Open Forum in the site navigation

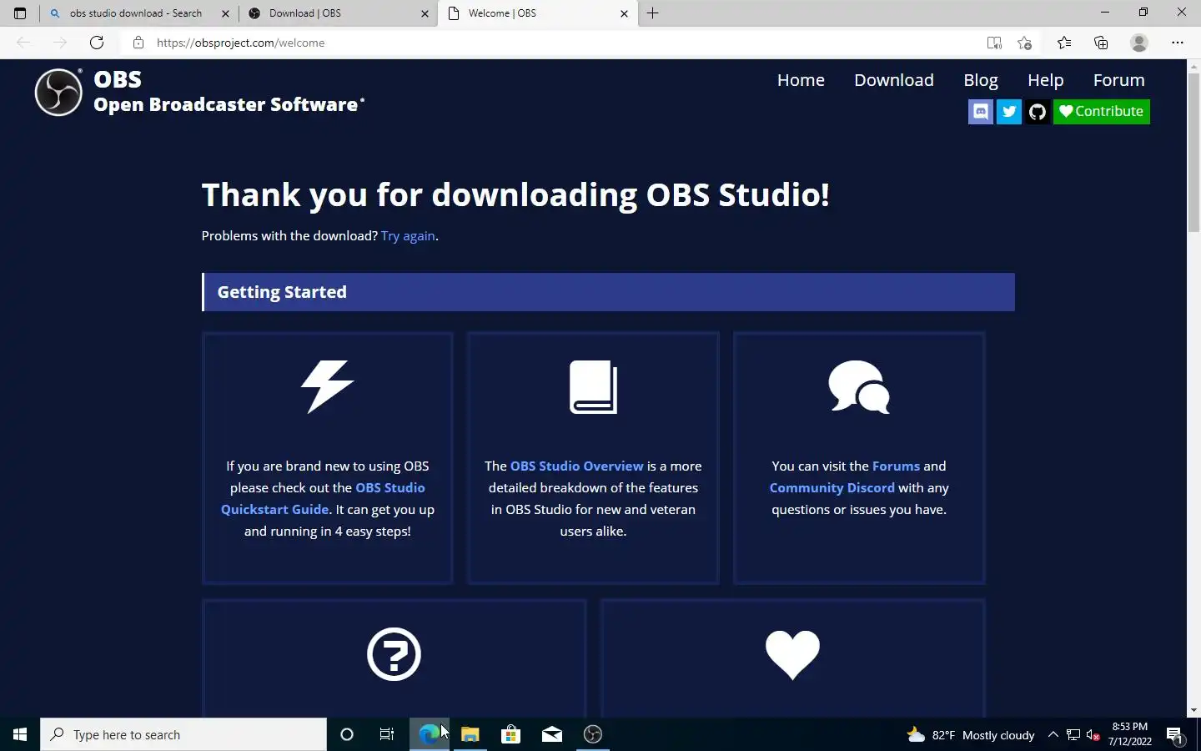1119,80
